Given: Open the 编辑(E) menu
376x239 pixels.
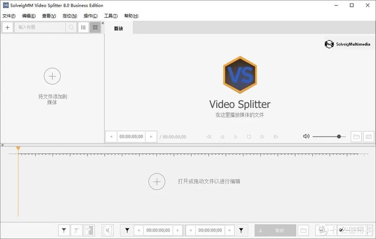Looking at the screenshot, I should coord(29,16).
